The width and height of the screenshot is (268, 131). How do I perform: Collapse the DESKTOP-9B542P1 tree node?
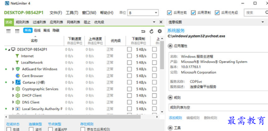tap(9, 49)
